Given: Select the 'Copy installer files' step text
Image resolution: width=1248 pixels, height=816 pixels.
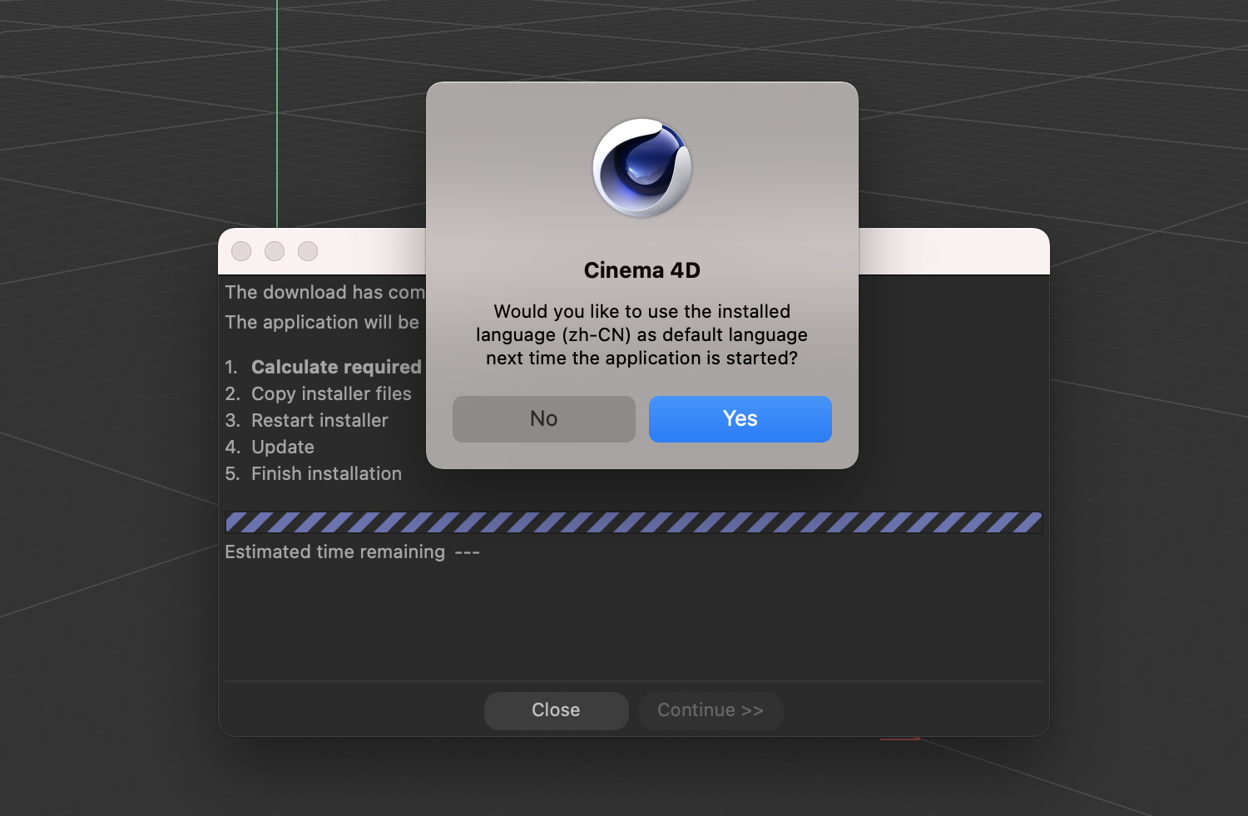Looking at the screenshot, I should click(331, 393).
